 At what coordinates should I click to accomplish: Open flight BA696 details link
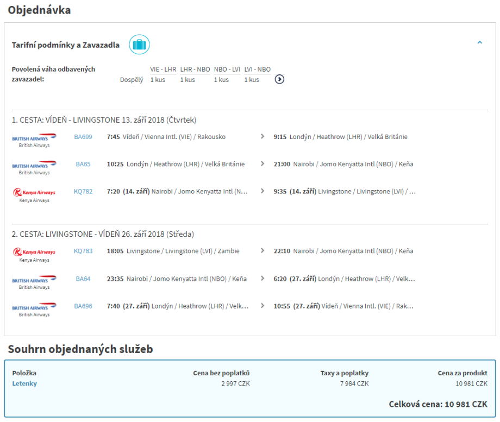(x=83, y=306)
